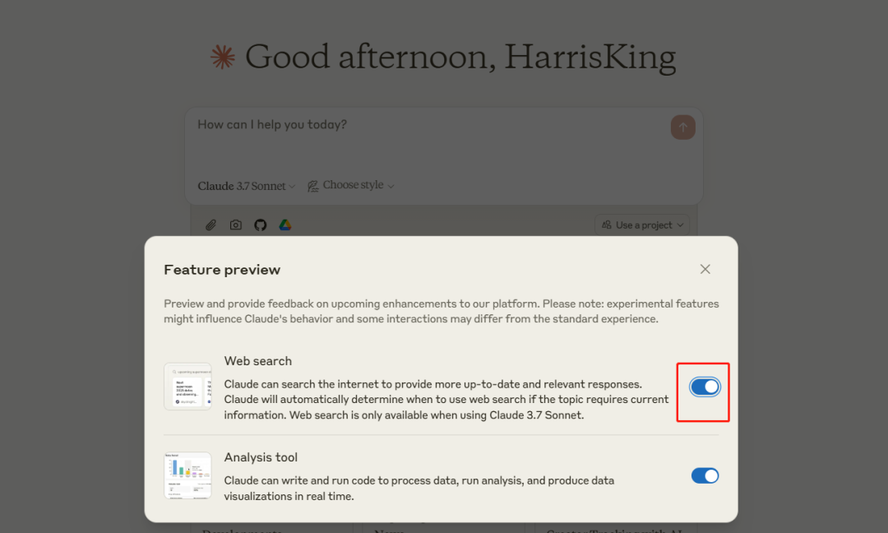Viewport: 888px width, 533px height.
Task: Click the 'Web search' title text
Action: (257, 361)
